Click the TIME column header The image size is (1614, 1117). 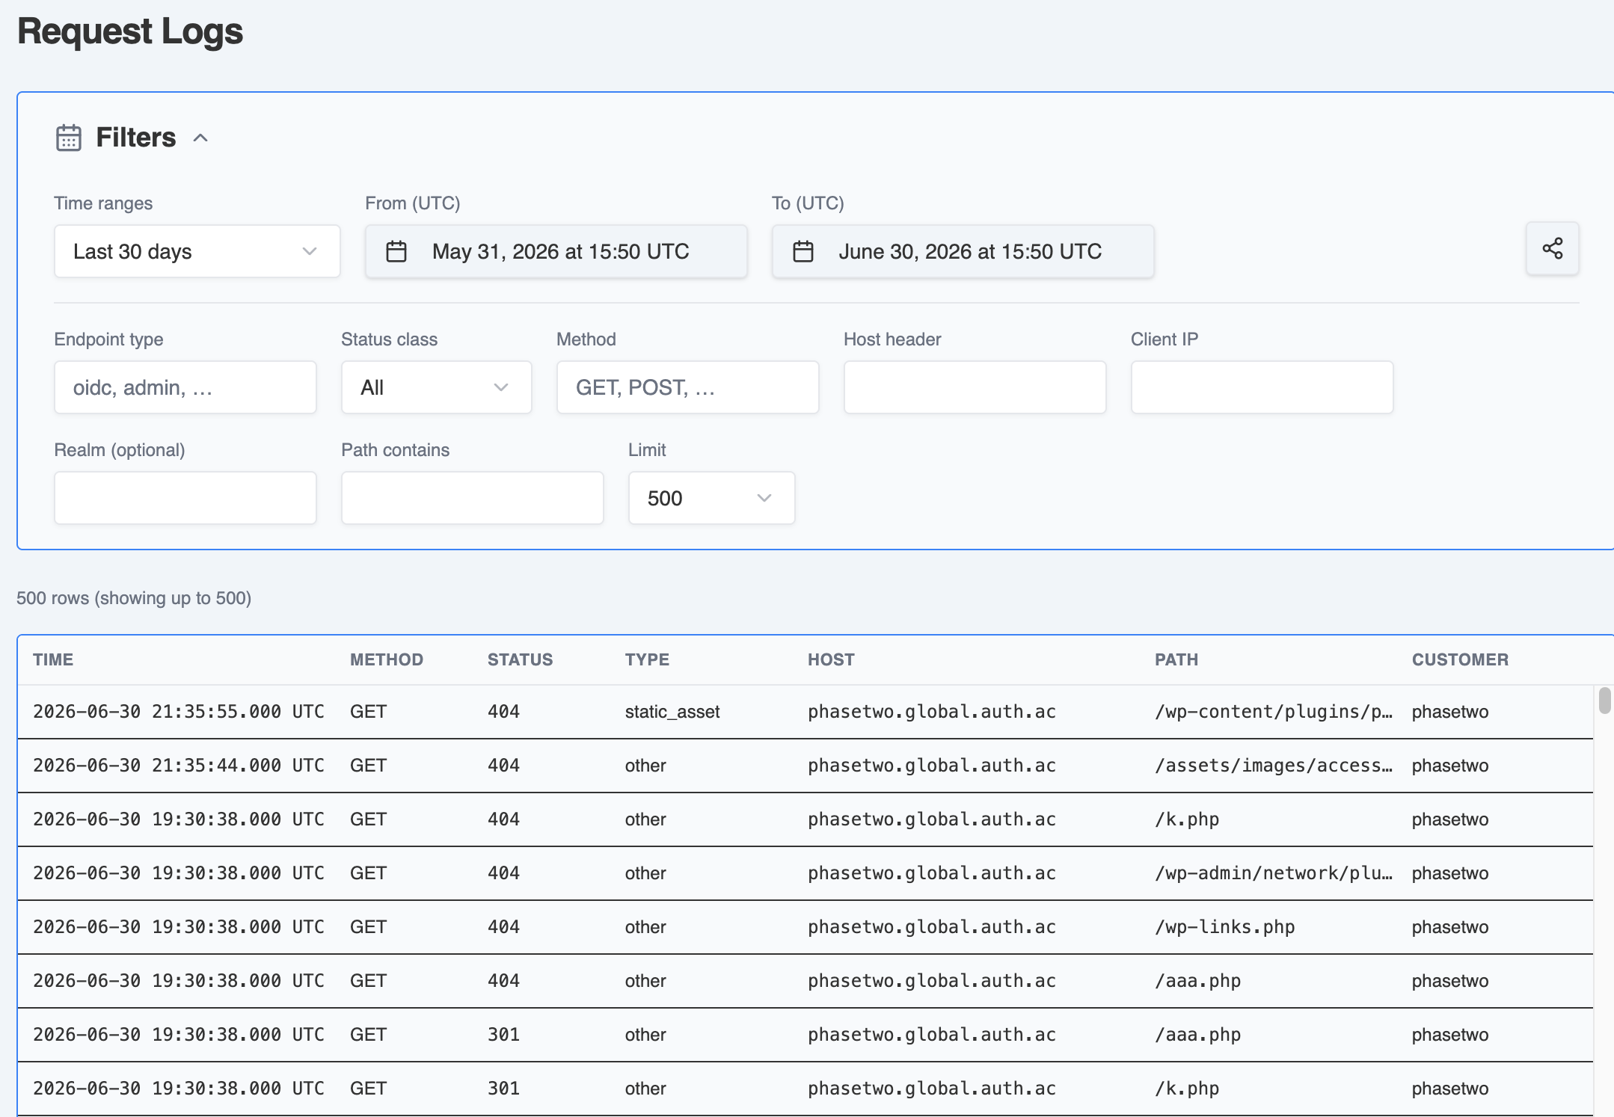[x=53, y=659]
